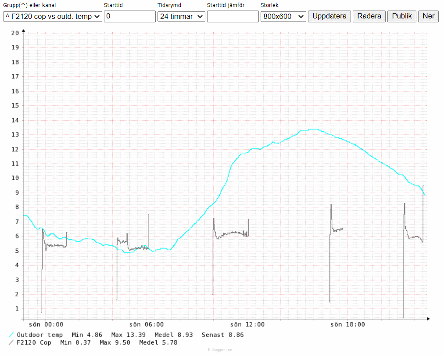The height and width of the screenshot is (356, 444).
Task: Click the Starttid input field
Action: point(130,16)
